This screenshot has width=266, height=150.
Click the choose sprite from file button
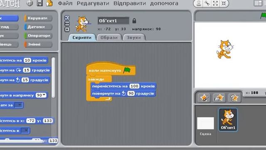pos(219,98)
